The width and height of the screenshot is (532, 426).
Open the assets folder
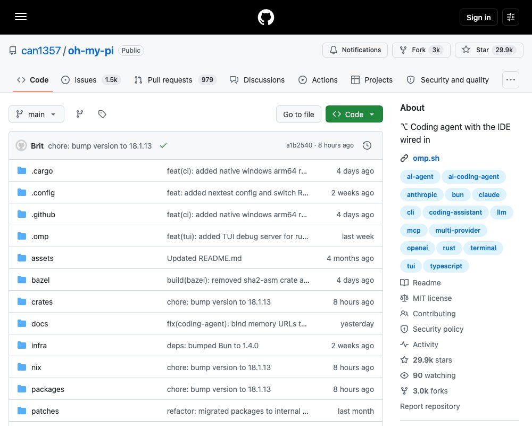click(x=43, y=258)
